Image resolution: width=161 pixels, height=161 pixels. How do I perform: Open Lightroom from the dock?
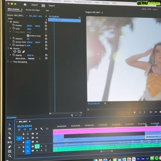(x=148, y=159)
